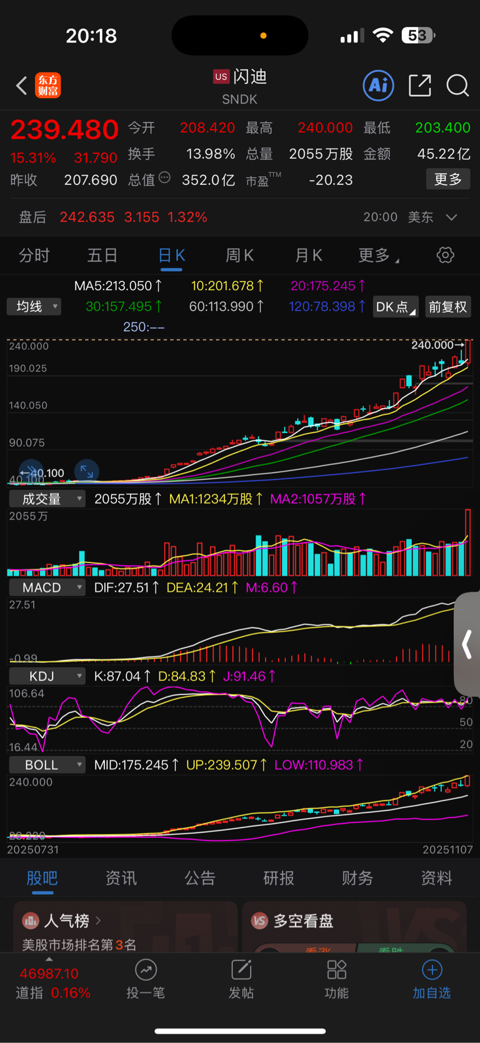This screenshot has width=480, height=1043.
Task: Tap the 闪迪 stock name title
Action: 250,76
